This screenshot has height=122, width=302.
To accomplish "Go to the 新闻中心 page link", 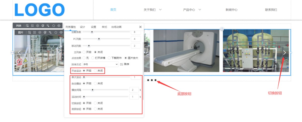I will [231, 10].
